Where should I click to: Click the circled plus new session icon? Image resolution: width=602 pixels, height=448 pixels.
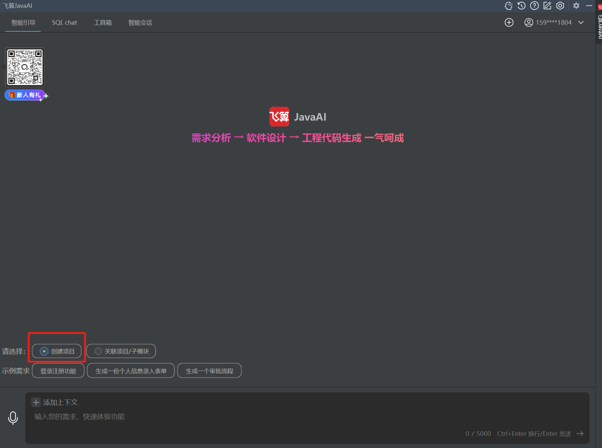(509, 22)
